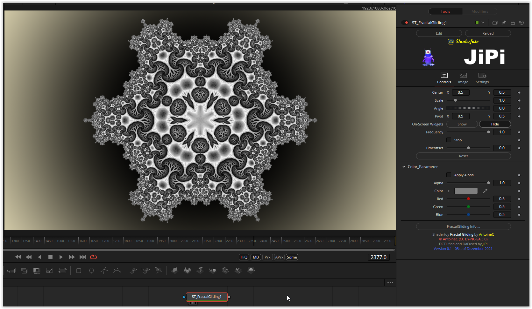Open the node editor options menu
This screenshot has height=309, width=532.
[x=390, y=283]
